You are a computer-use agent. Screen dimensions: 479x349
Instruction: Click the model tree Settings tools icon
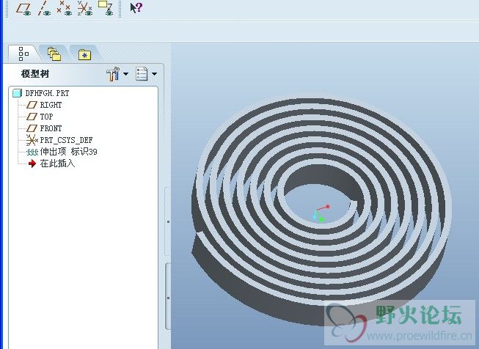pos(113,74)
